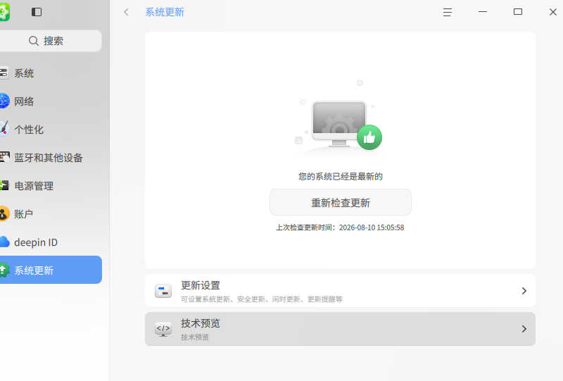The width and height of the screenshot is (563, 381).
Task: Click the deepin ID cloud icon
Action: pyautogui.click(x=4, y=242)
